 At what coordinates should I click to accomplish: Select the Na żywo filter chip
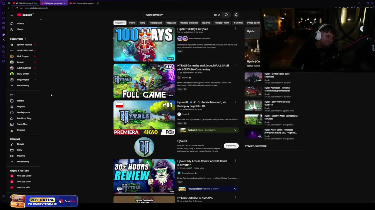tap(206, 23)
